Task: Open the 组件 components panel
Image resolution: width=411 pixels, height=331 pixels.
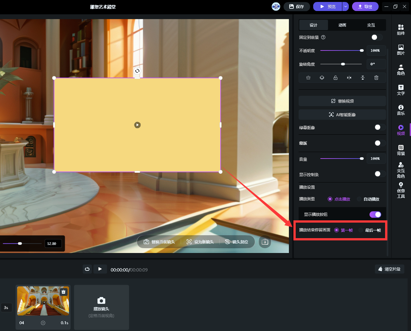Action: click(401, 29)
